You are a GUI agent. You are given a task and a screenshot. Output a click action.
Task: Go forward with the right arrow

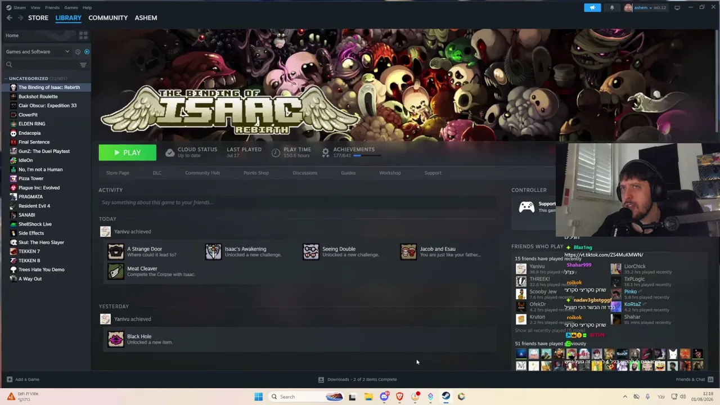[21, 18]
